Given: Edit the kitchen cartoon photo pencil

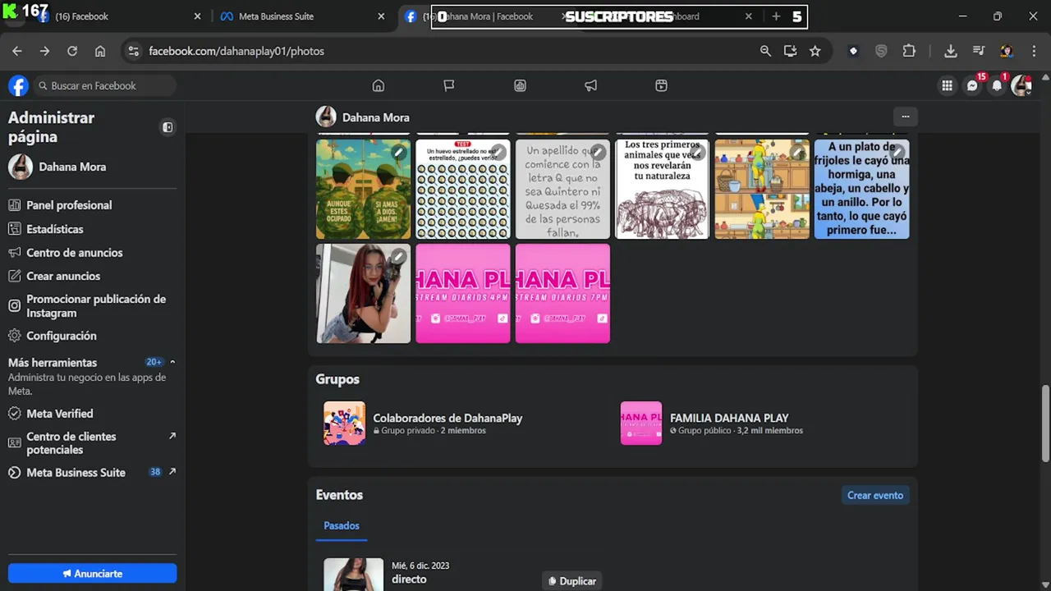Looking at the screenshot, I should 798,152.
